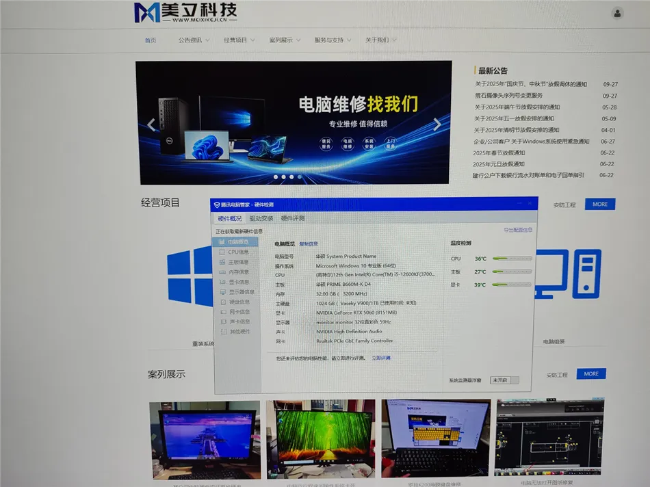
Task: Click the CPU temperature bar
Action: coord(512,259)
